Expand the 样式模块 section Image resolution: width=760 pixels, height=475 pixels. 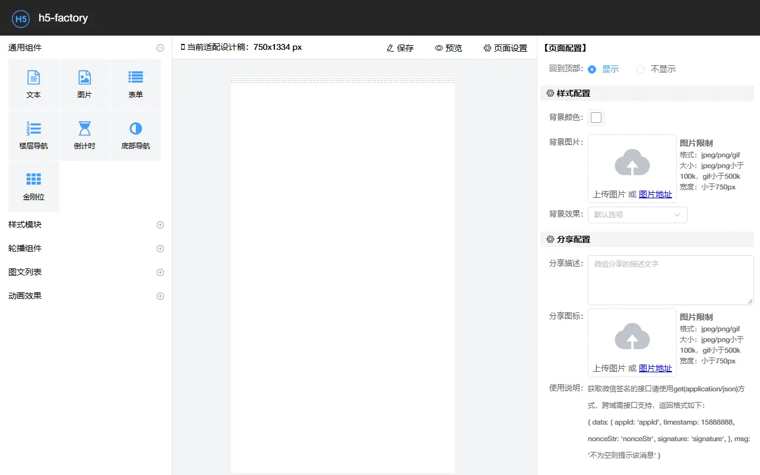click(x=160, y=225)
